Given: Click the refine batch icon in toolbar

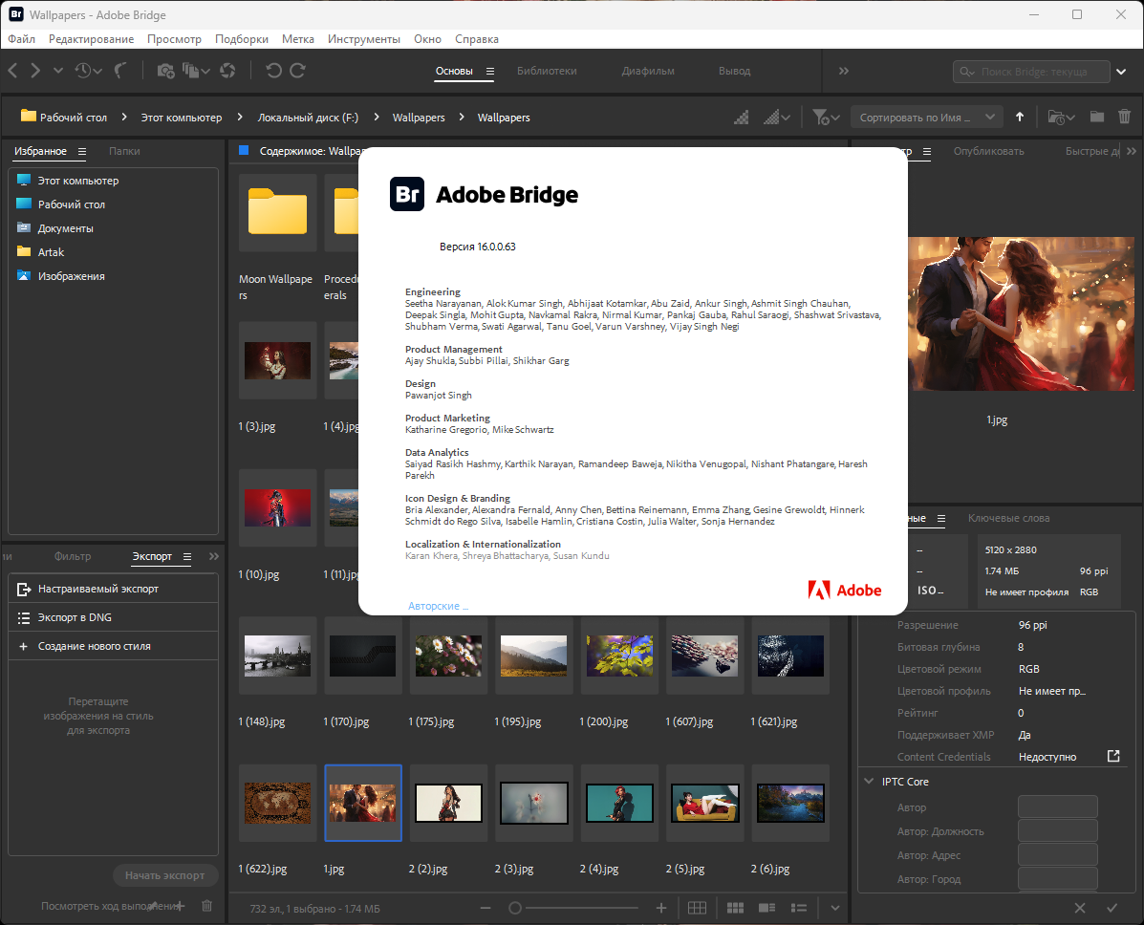Looking at the screenshot, I should [191, 71].
